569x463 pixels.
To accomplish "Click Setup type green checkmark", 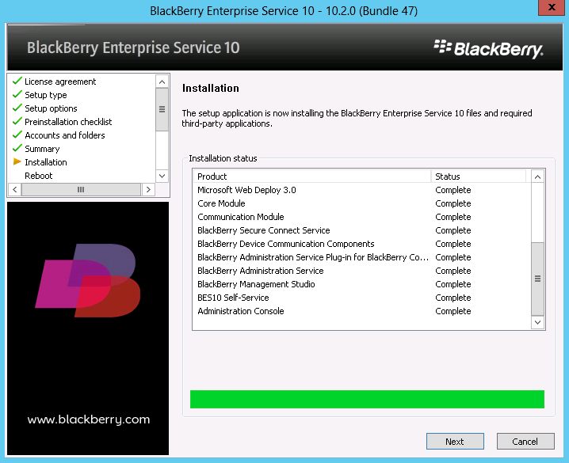I will click(x=17, y=94).
